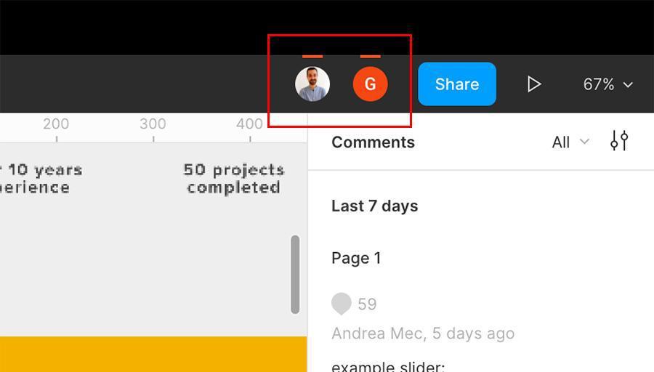Click the "example slider:" comment text
The height and width of the screenshot is (372, 654).
(x=388, y=365)
